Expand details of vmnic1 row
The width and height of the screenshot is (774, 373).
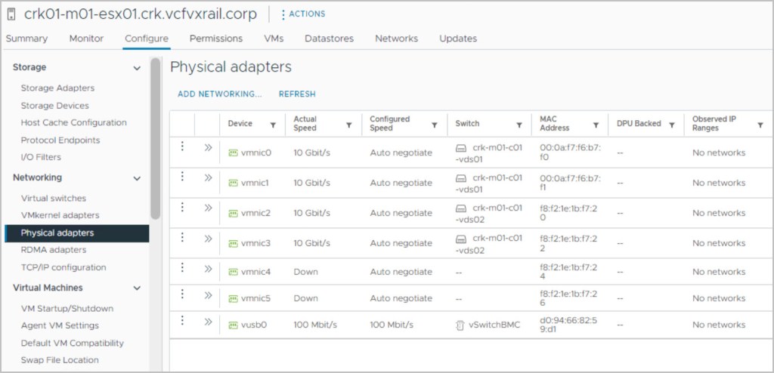(208, 177)
